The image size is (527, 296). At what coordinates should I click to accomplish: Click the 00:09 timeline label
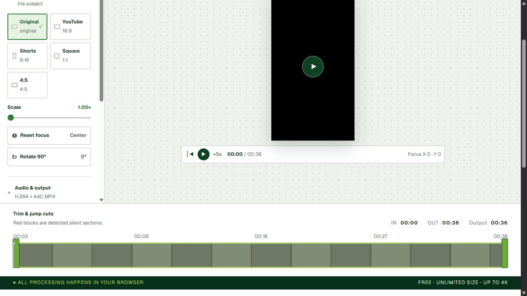tap(141, 236)
